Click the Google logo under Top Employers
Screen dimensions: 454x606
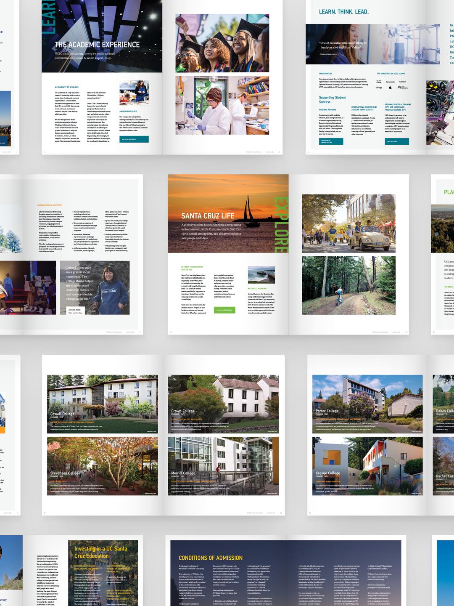(x=379, y=88)
